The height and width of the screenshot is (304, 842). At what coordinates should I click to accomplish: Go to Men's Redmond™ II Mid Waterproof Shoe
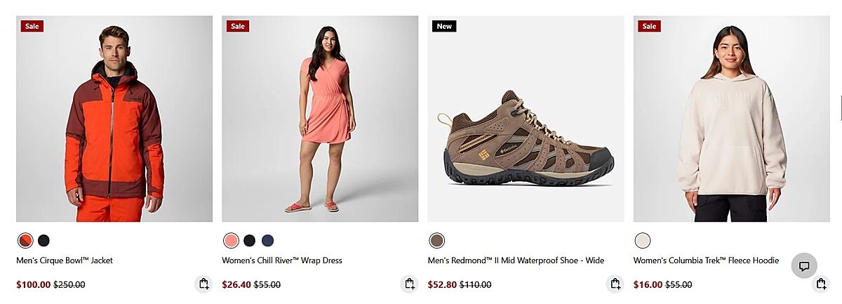[x=516, y=260]
